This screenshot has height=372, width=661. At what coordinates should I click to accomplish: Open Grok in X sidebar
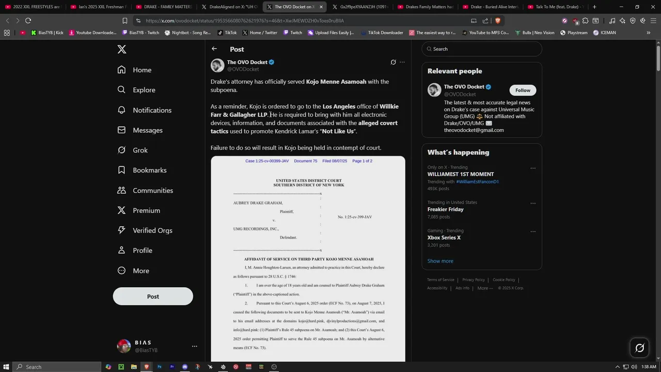[x=133, y=150]
